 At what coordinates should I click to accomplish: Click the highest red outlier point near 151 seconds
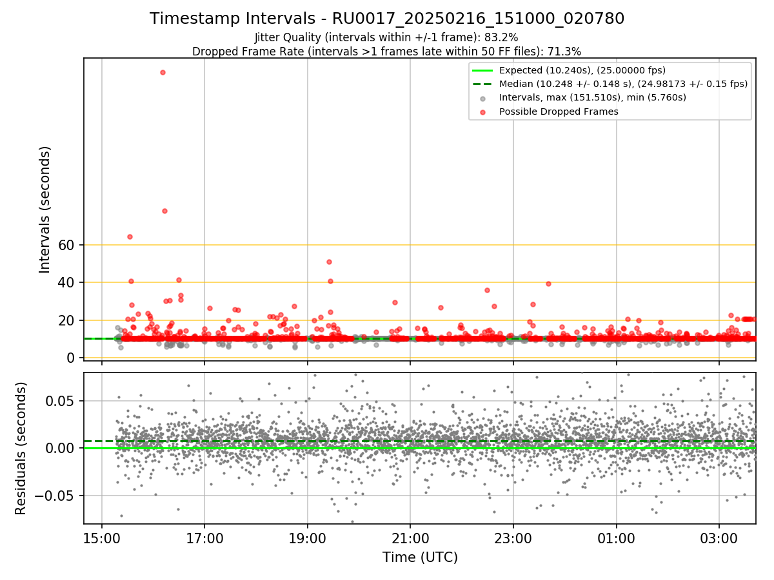(x=163, y=72)
